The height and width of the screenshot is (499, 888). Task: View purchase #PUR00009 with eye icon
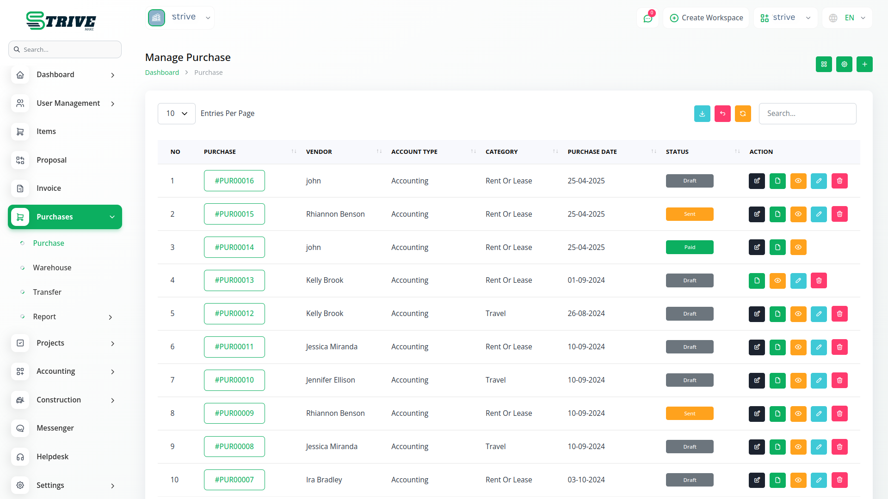point(798,414)
